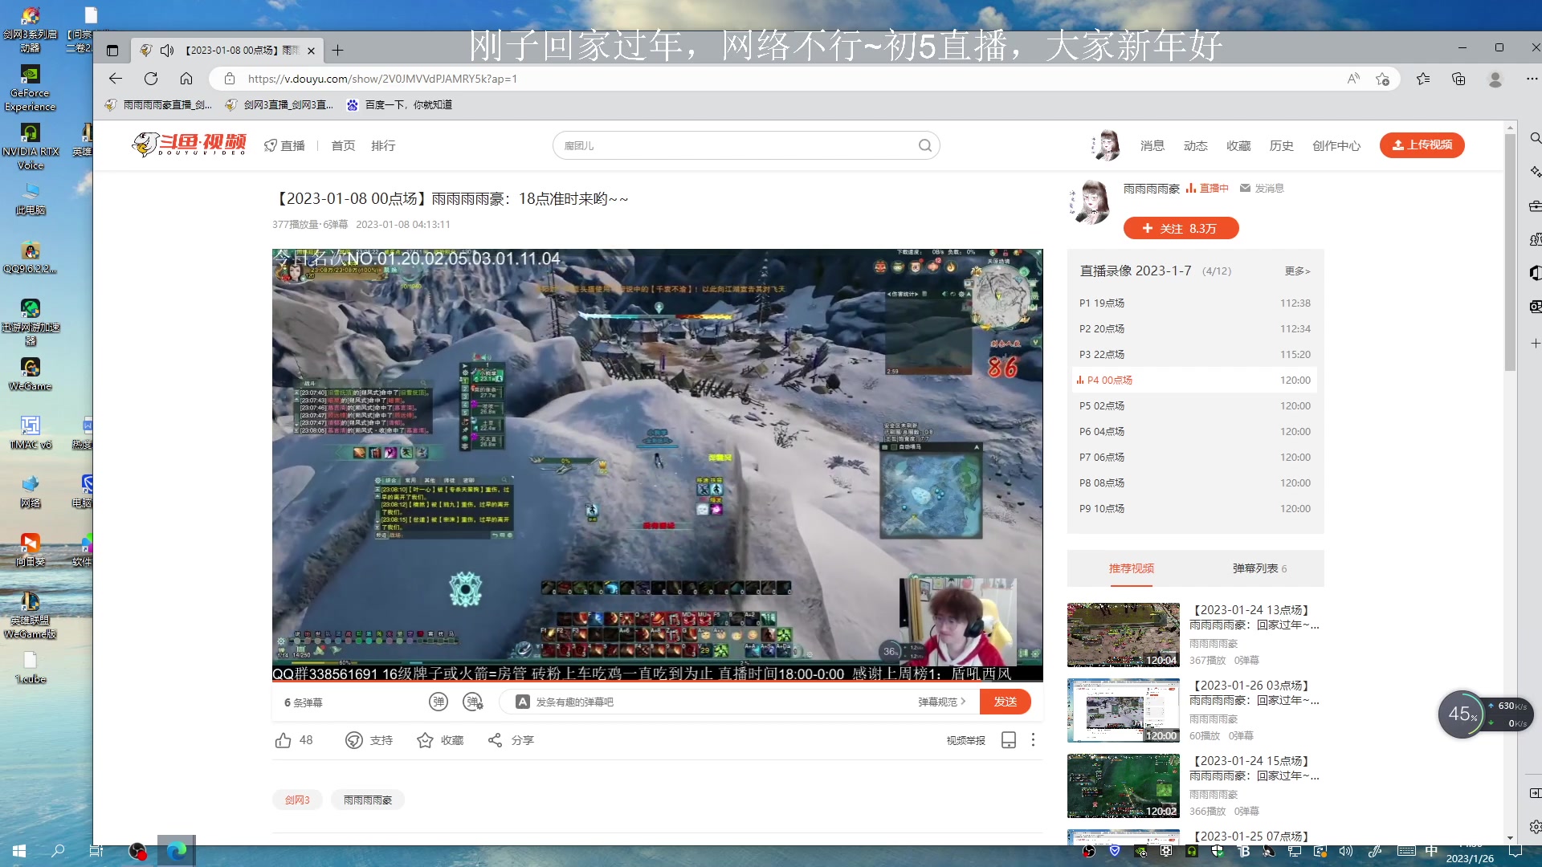Screen dimensions: 1542x867
Task: Open danmaku font style options
Action: pos(522,702)
